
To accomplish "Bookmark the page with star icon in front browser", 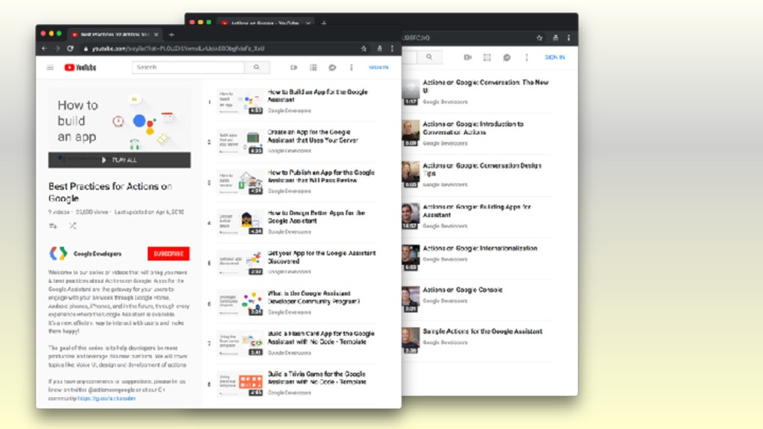I will [364, 48].
